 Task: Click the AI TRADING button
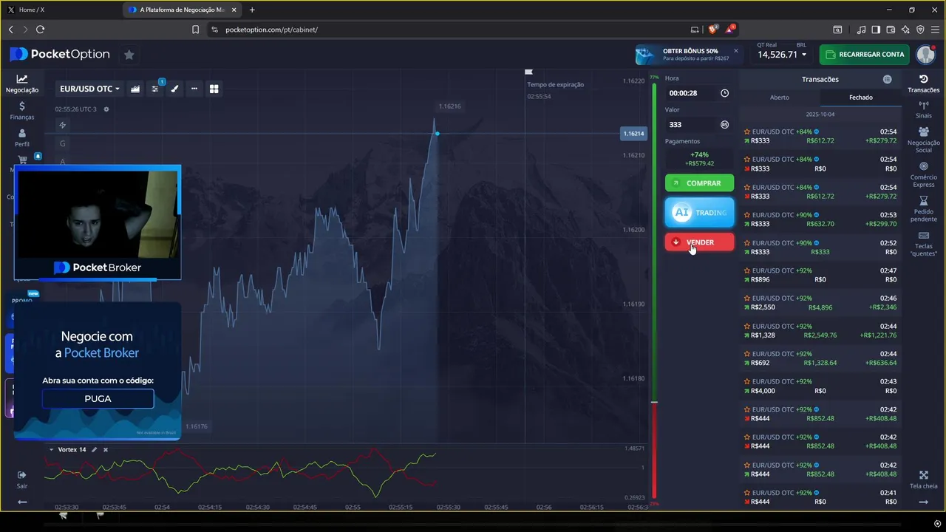[x=699, y=213]
